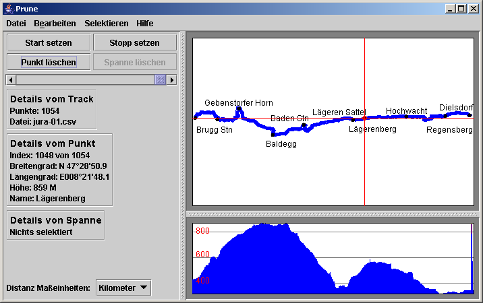
Task: Open the Kilometer distance units dropdown
Action: [124, 288]
